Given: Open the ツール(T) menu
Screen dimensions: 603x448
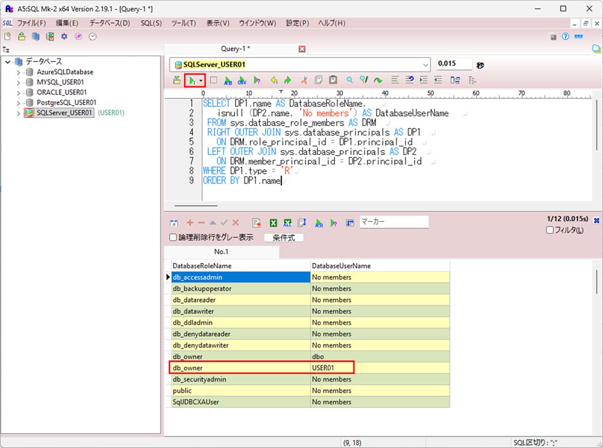Looking at the screenshot, I should (184, 23).
